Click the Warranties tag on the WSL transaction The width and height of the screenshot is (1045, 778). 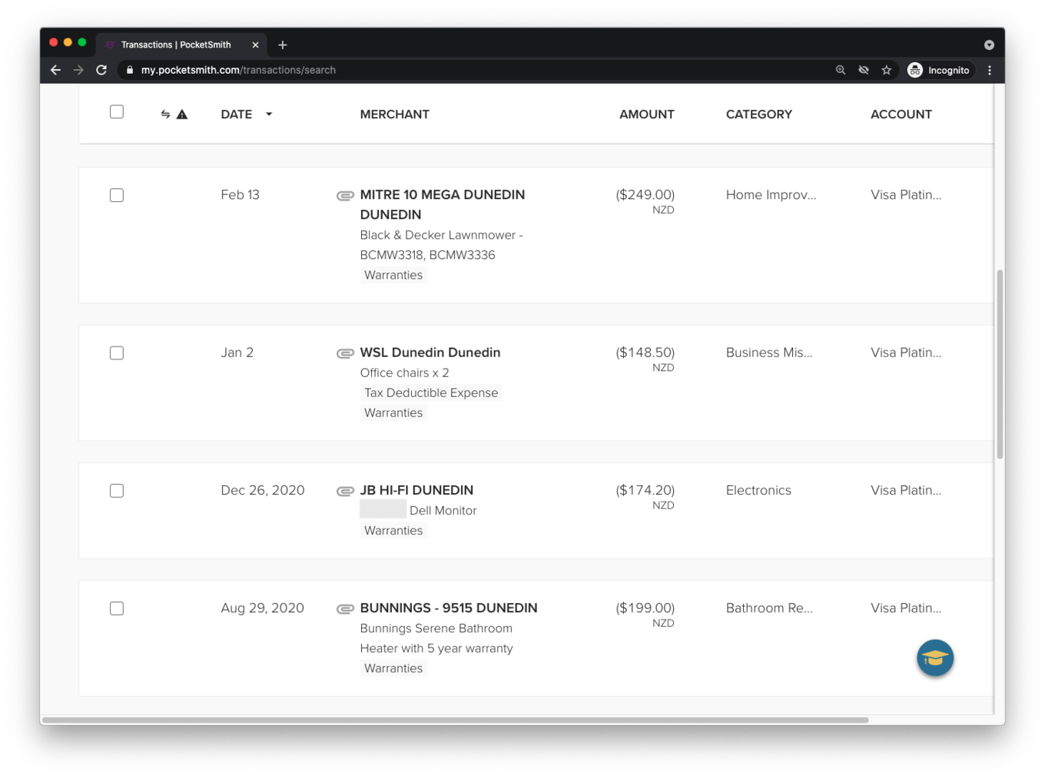393,412
